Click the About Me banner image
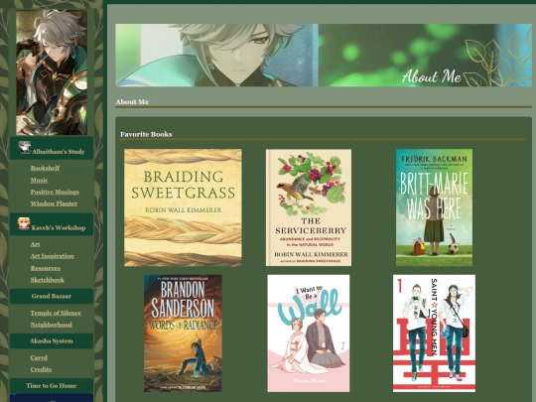This screenshot has width=536, height=402. 324,55
